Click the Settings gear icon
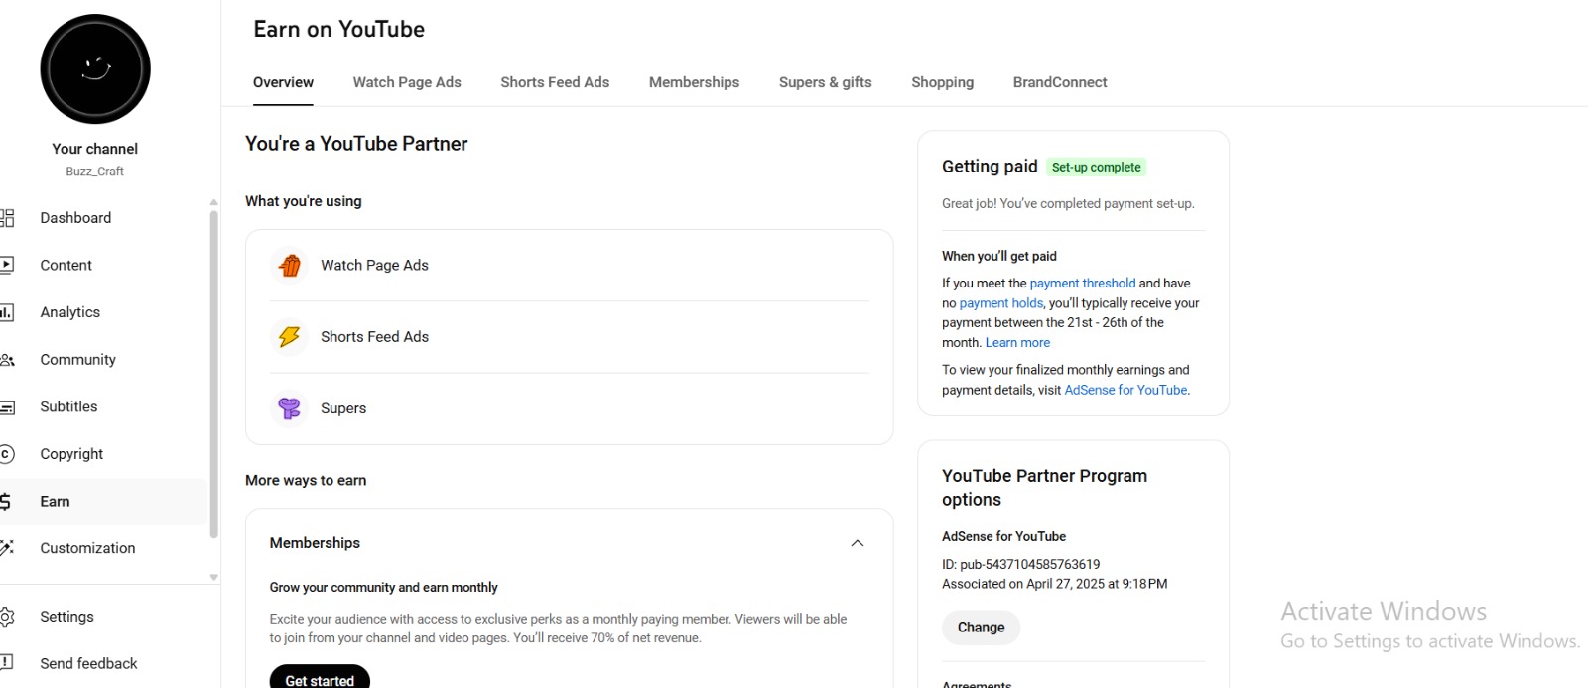Image resolution: width=1588 pixels, height=688 pixels. [7, 617]
